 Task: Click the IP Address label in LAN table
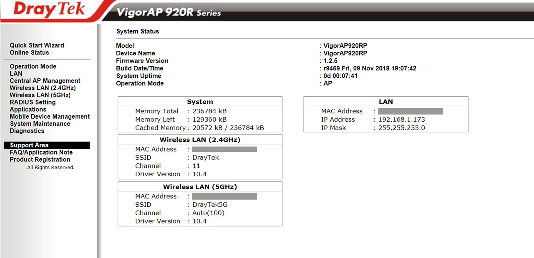pos(338,120)
